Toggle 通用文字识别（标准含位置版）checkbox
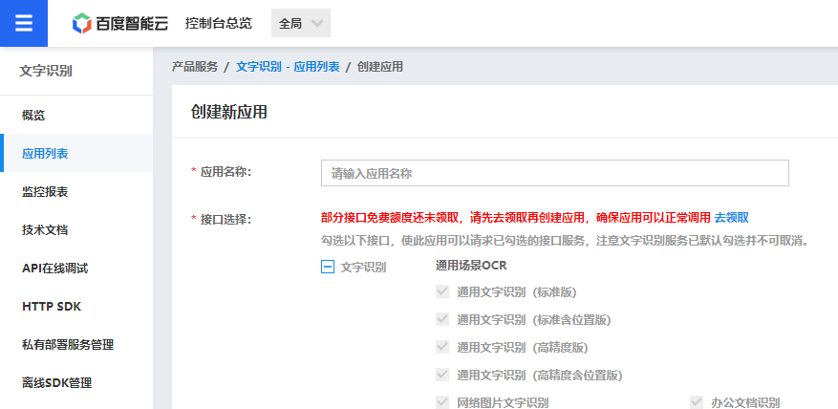This screenshot has width=838, height=409. coord(442,320)
